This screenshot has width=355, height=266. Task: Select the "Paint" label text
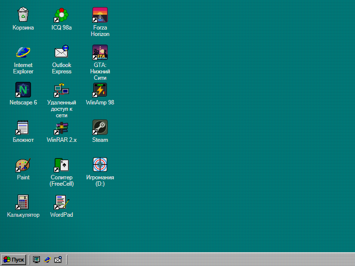(x=23, y=177)
